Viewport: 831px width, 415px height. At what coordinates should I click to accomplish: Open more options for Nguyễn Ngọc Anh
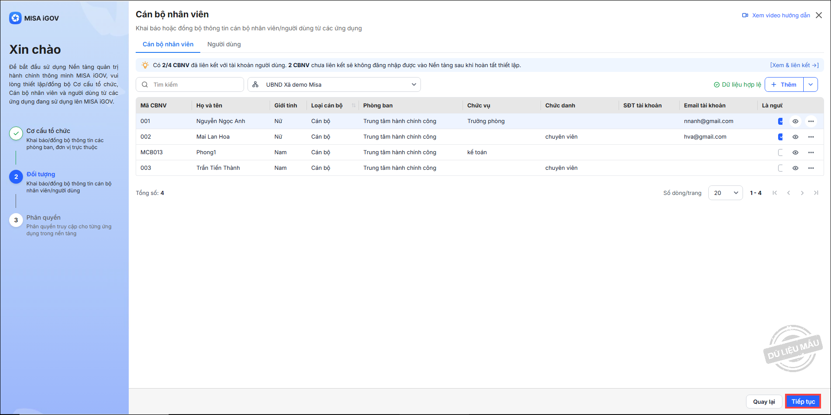pyautogui.click(x=811, y=121)
